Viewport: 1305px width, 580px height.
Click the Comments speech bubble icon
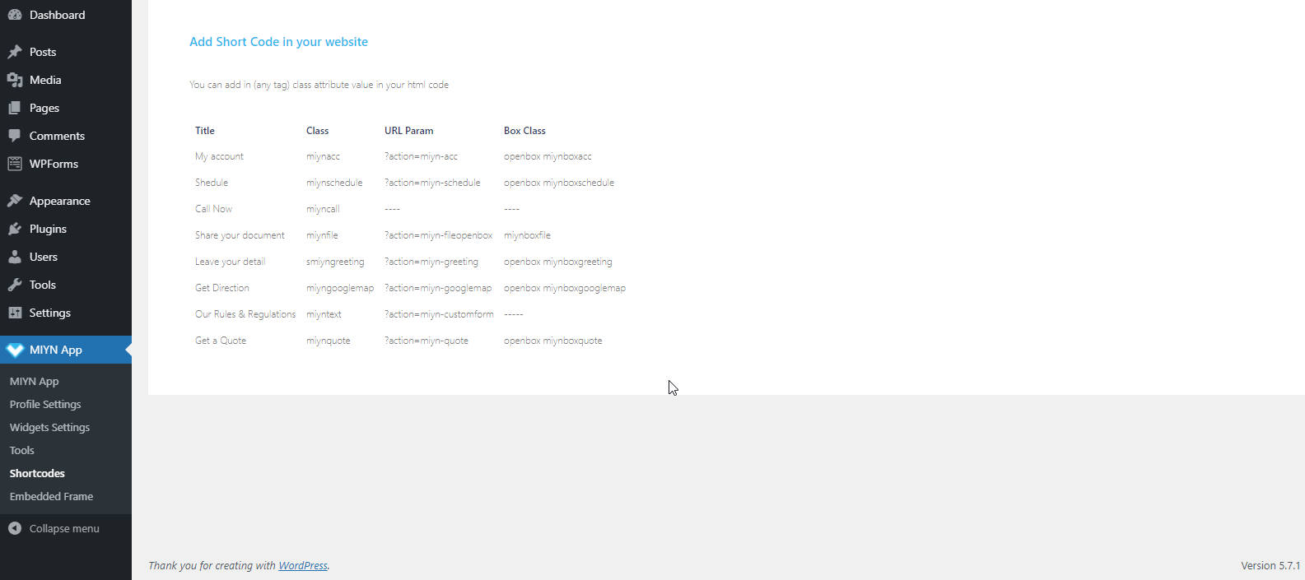[15, 136]
